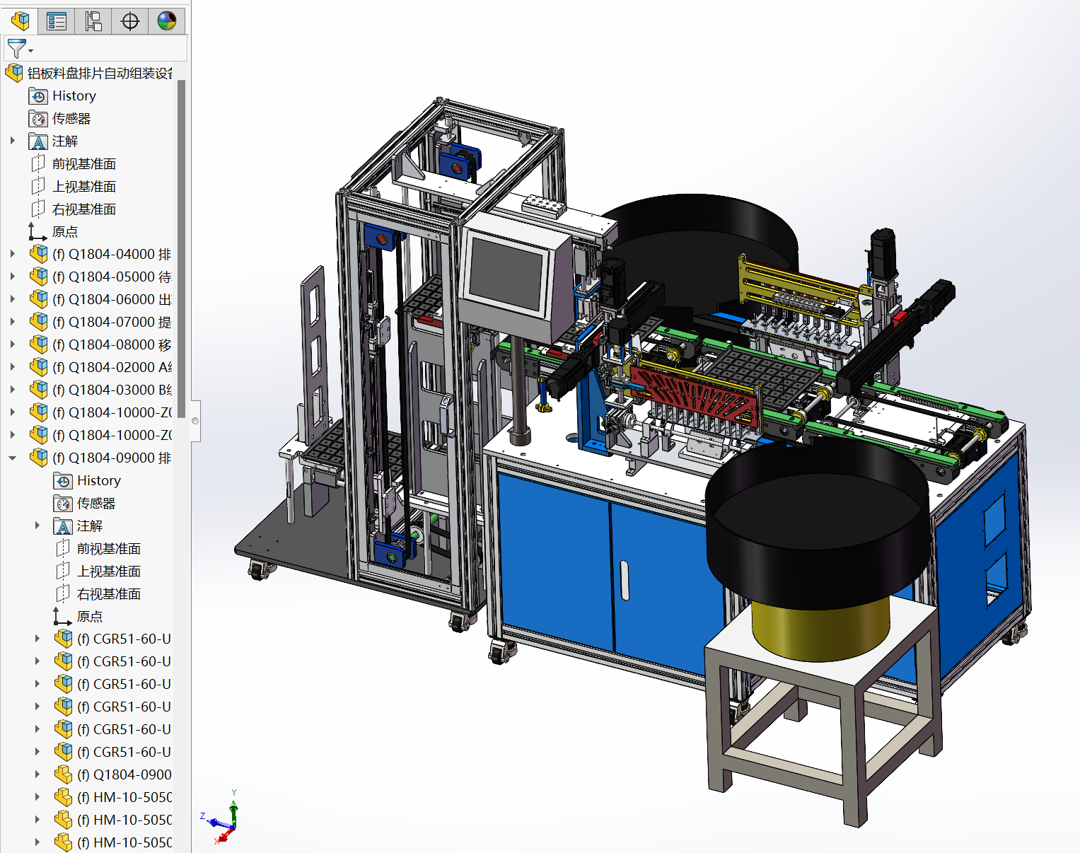Screen dimensions: 1080x853
Task: Expand the Q1804-04000 subassembly node
Action: tap(13, 254)
